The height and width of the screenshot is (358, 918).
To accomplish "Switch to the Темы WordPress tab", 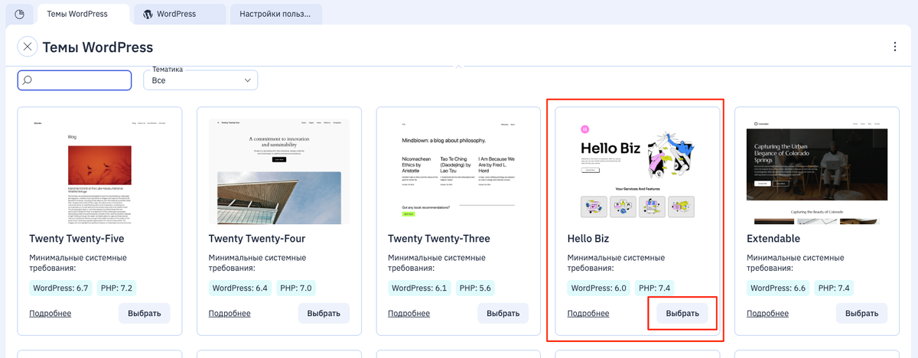I will coord(84,14).
